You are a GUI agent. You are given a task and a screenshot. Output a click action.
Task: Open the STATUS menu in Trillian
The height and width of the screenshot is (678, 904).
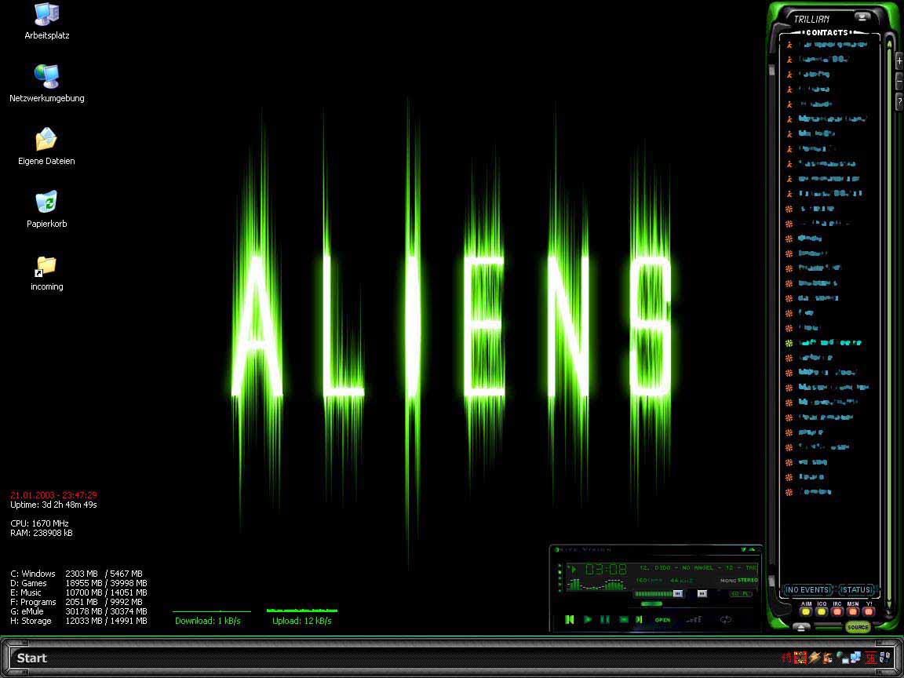(x=857, y=590)
